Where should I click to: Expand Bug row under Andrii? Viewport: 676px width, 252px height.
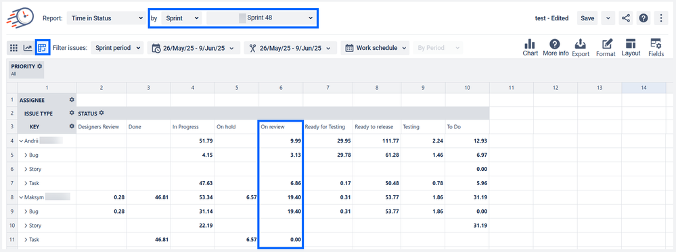click(x=26, y=155)
